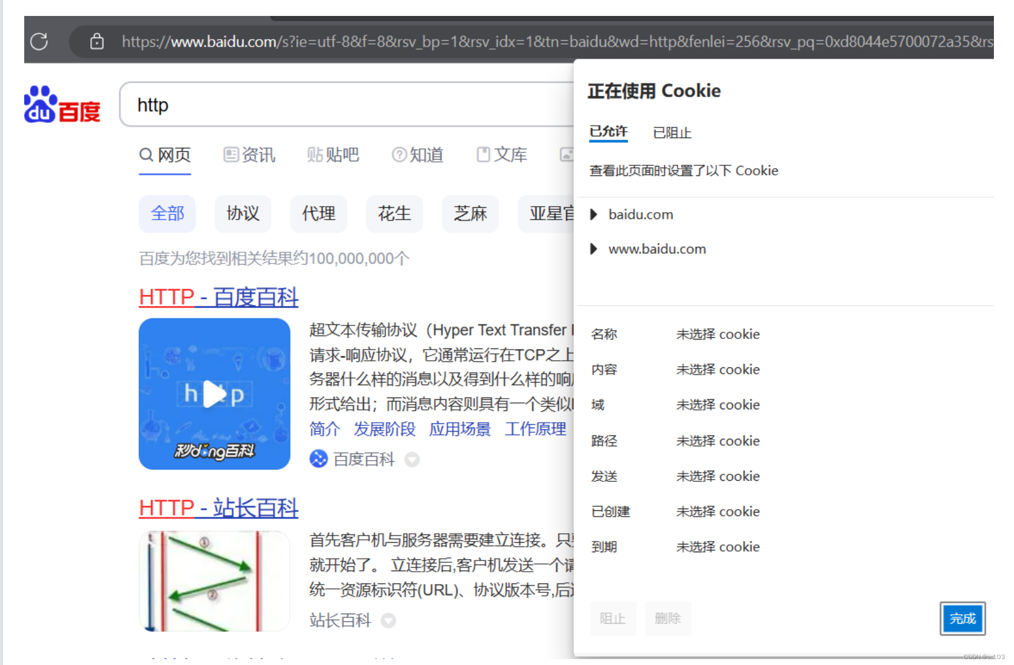Expand the dropdown arrow after 站长百科 source
The width and height of the screenshot is (1014, 665).
(388, 621)
